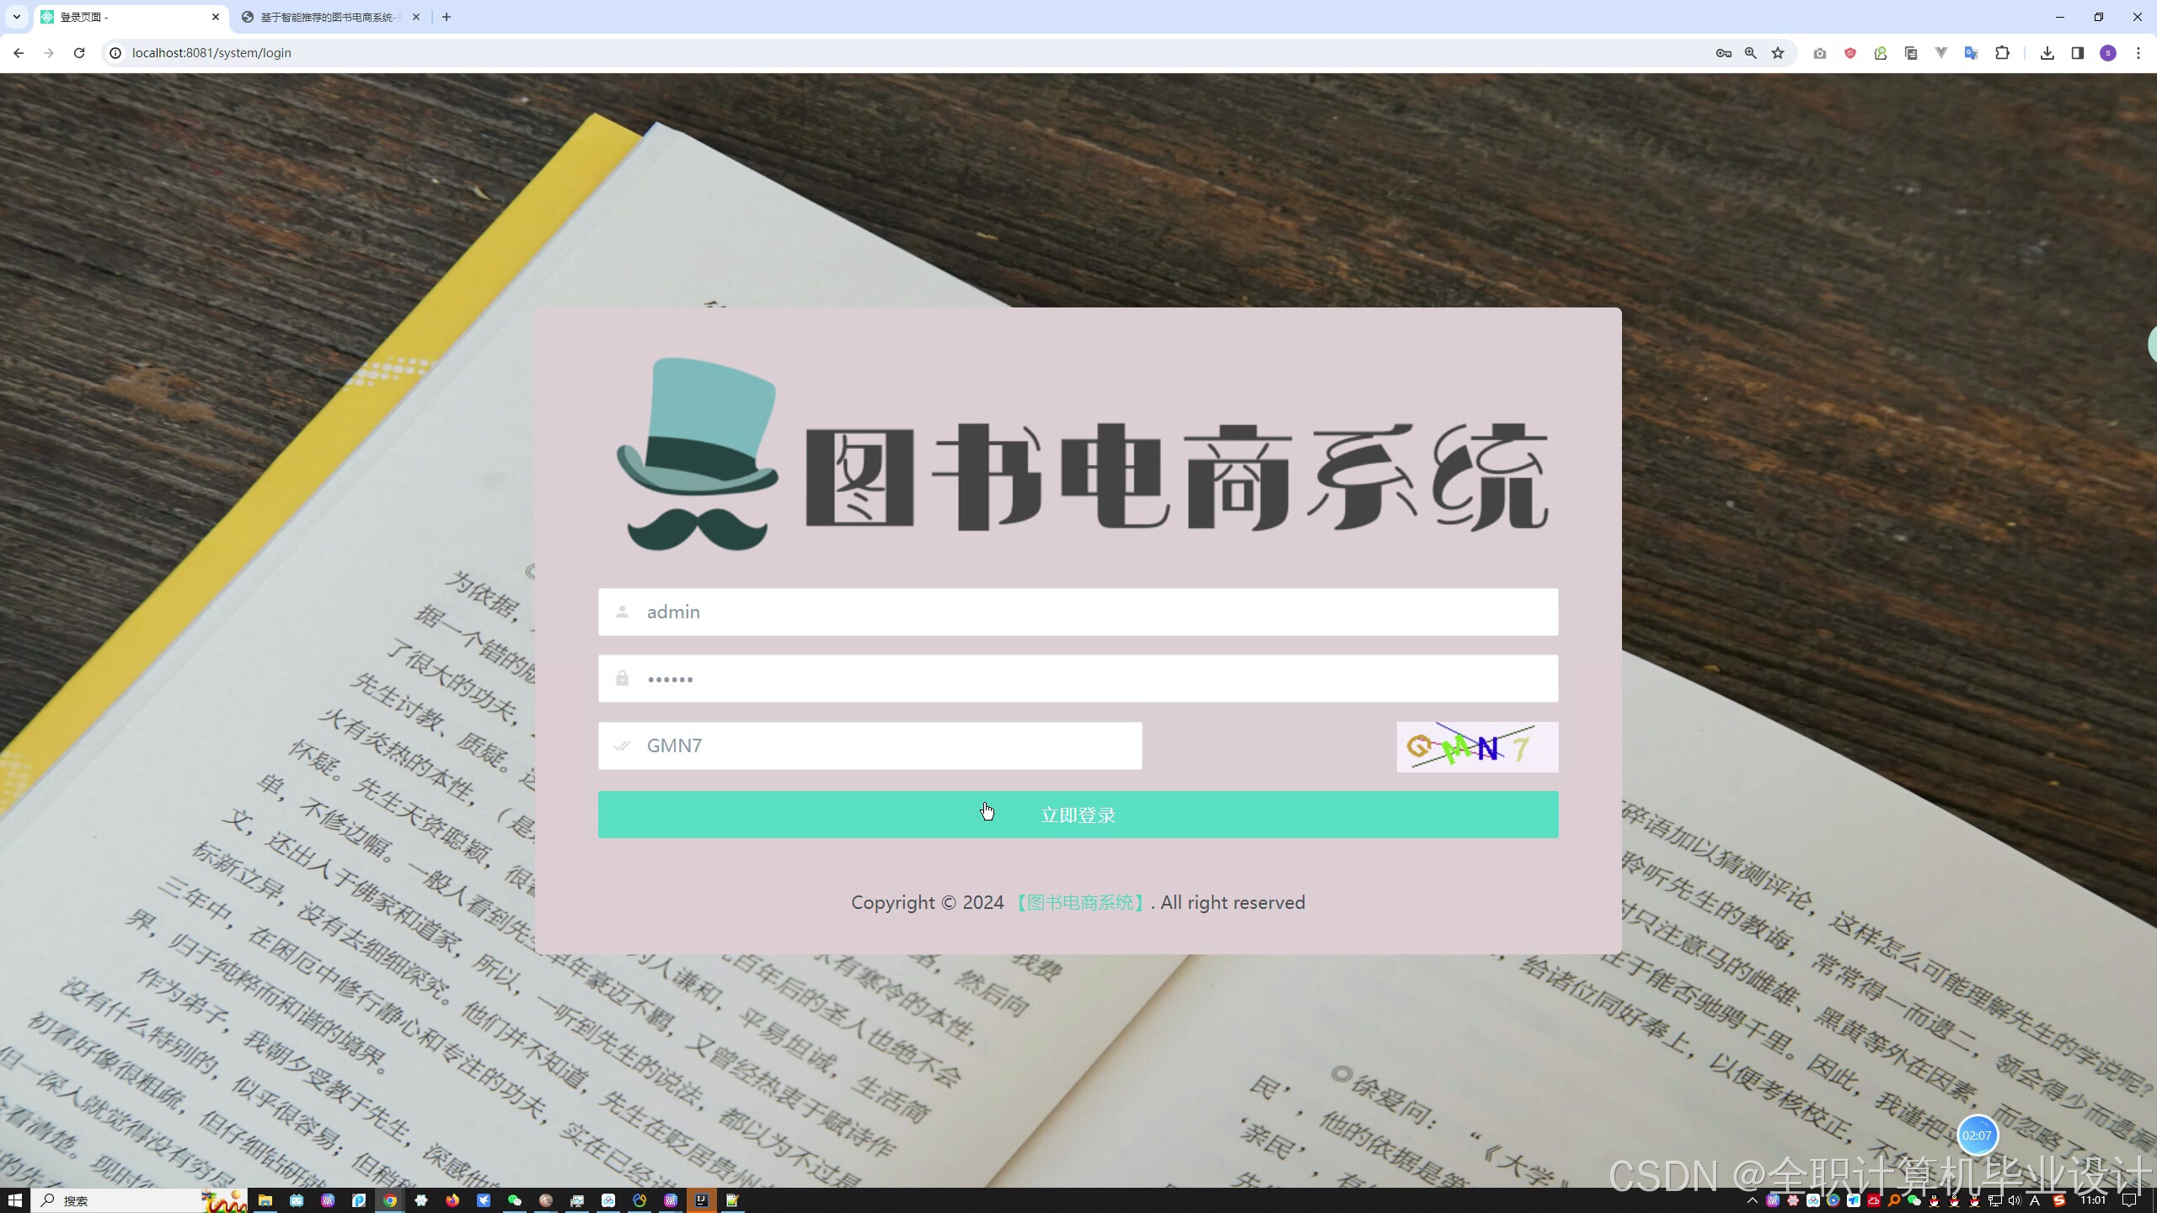Open a new browser tab
Image resolution: width=2157 pixels, height=1213 pixels.
point(447,17)
